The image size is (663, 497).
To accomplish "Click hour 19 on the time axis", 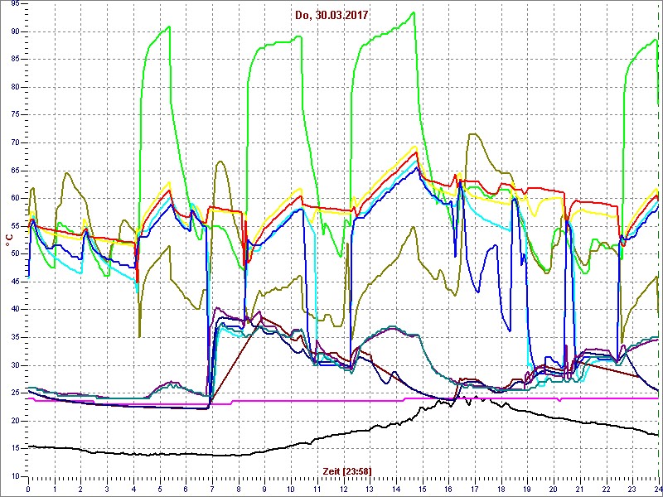I will (527, 489).
